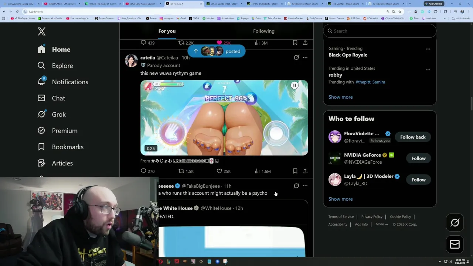Open cateila's profile avatar
473x266 pixels.
[x=131, y=61]
